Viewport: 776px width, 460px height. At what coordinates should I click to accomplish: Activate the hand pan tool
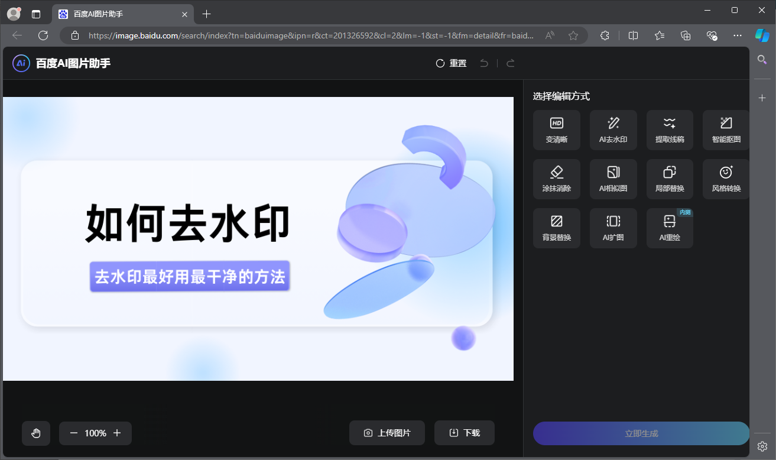36,433
